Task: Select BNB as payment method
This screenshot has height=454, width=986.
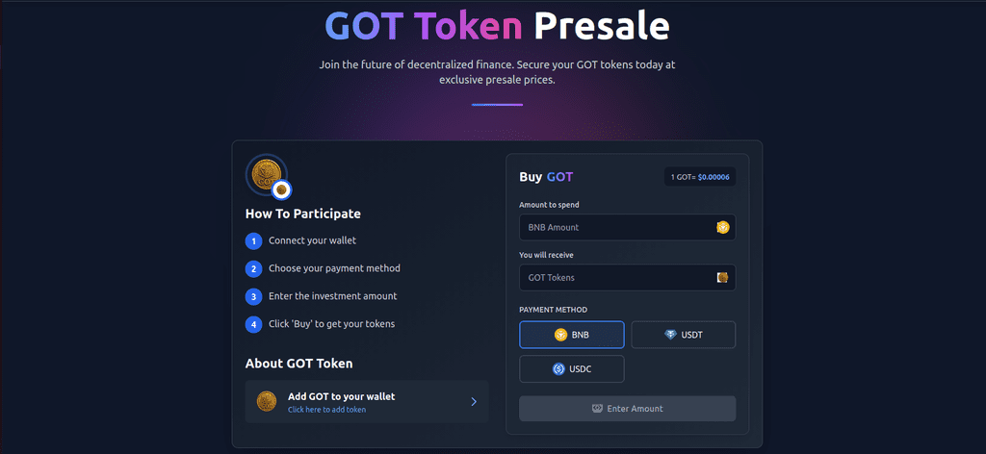Action: point(572,335)
